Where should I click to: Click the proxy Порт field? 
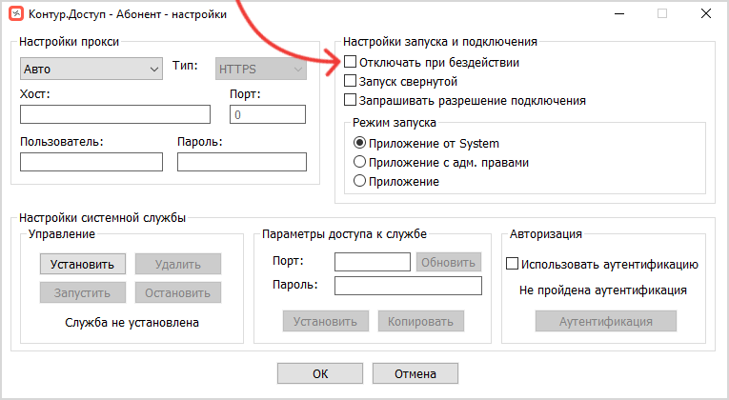pyautogui.click(x=268, y=114)
